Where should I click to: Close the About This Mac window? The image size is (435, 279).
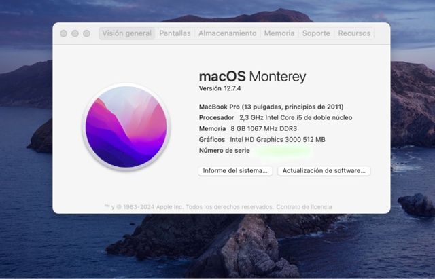coord(63,33)
